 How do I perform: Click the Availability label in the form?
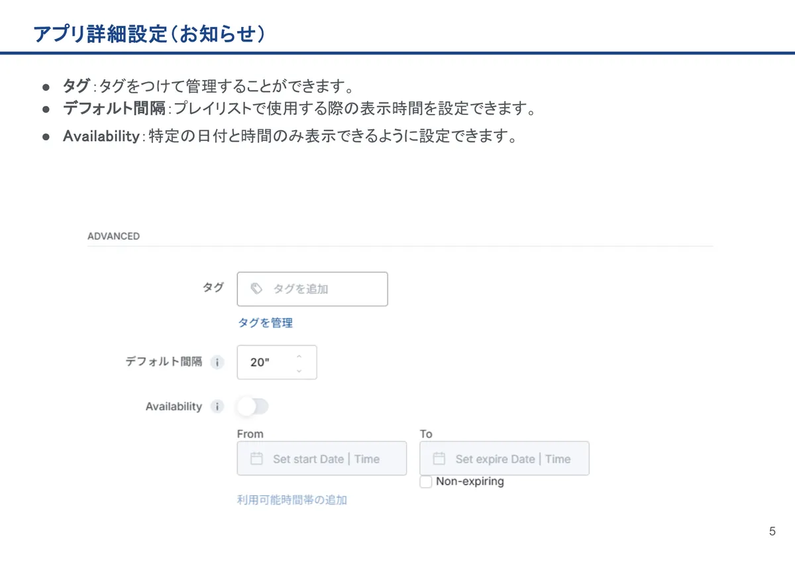pos(174,406)
